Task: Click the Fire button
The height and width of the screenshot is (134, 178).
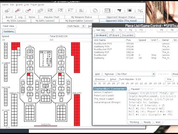Action: (169, 79)
